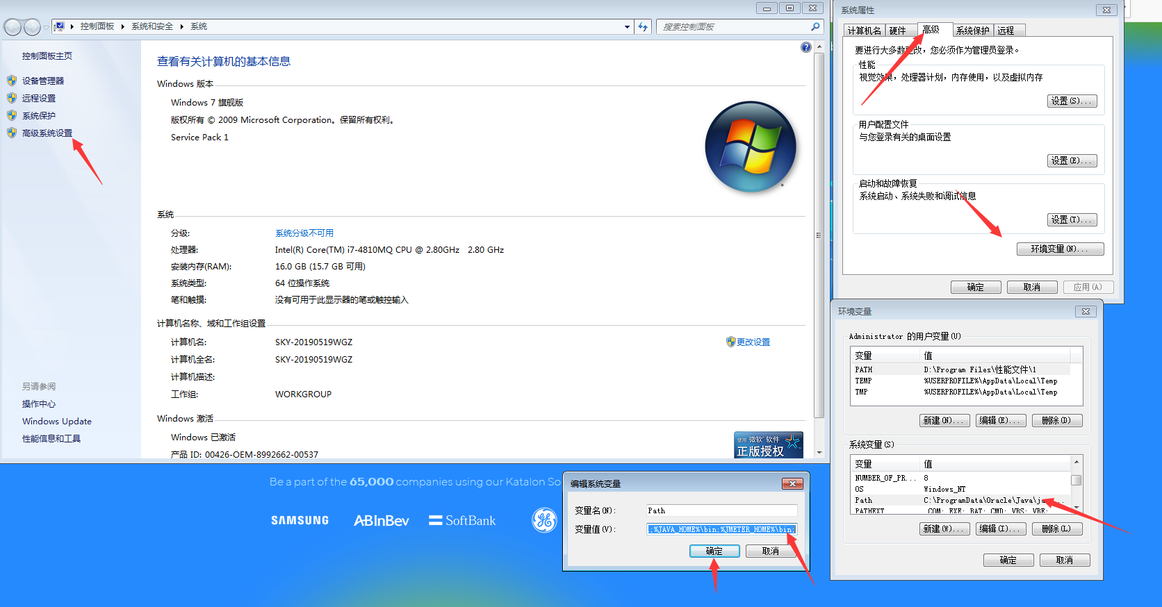Click the 变量值 input field
1162x607 pixels.
[x=721, y=529]
